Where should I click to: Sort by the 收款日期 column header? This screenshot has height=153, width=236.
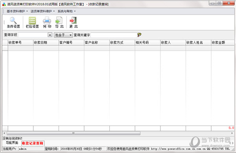(x=46, y=42)
